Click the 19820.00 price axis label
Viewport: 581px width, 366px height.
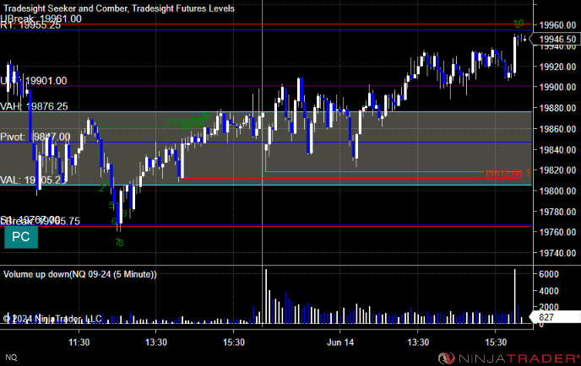pos(557,170)
